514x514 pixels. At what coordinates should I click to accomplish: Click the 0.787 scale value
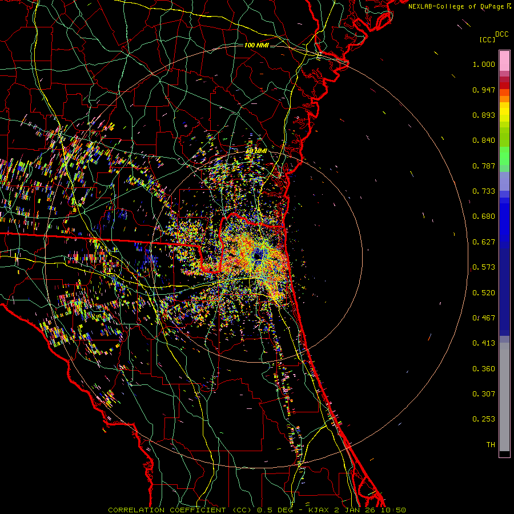coord(484,166)
